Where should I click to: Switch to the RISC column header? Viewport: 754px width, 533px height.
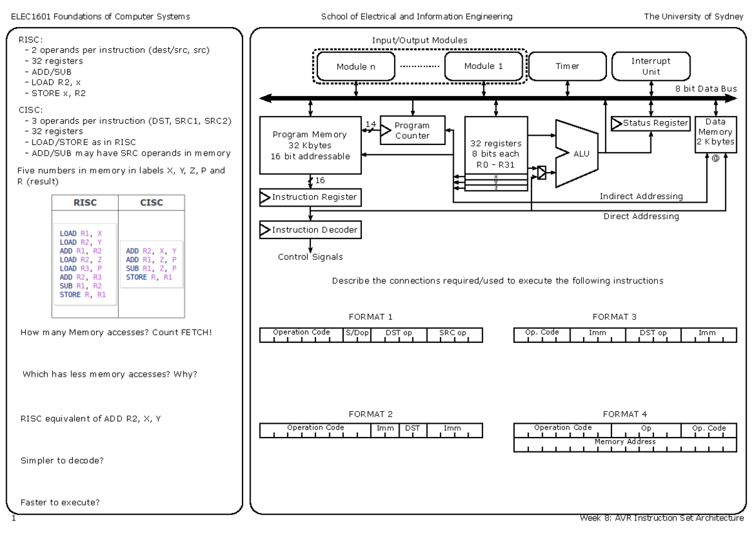[85, 202]
